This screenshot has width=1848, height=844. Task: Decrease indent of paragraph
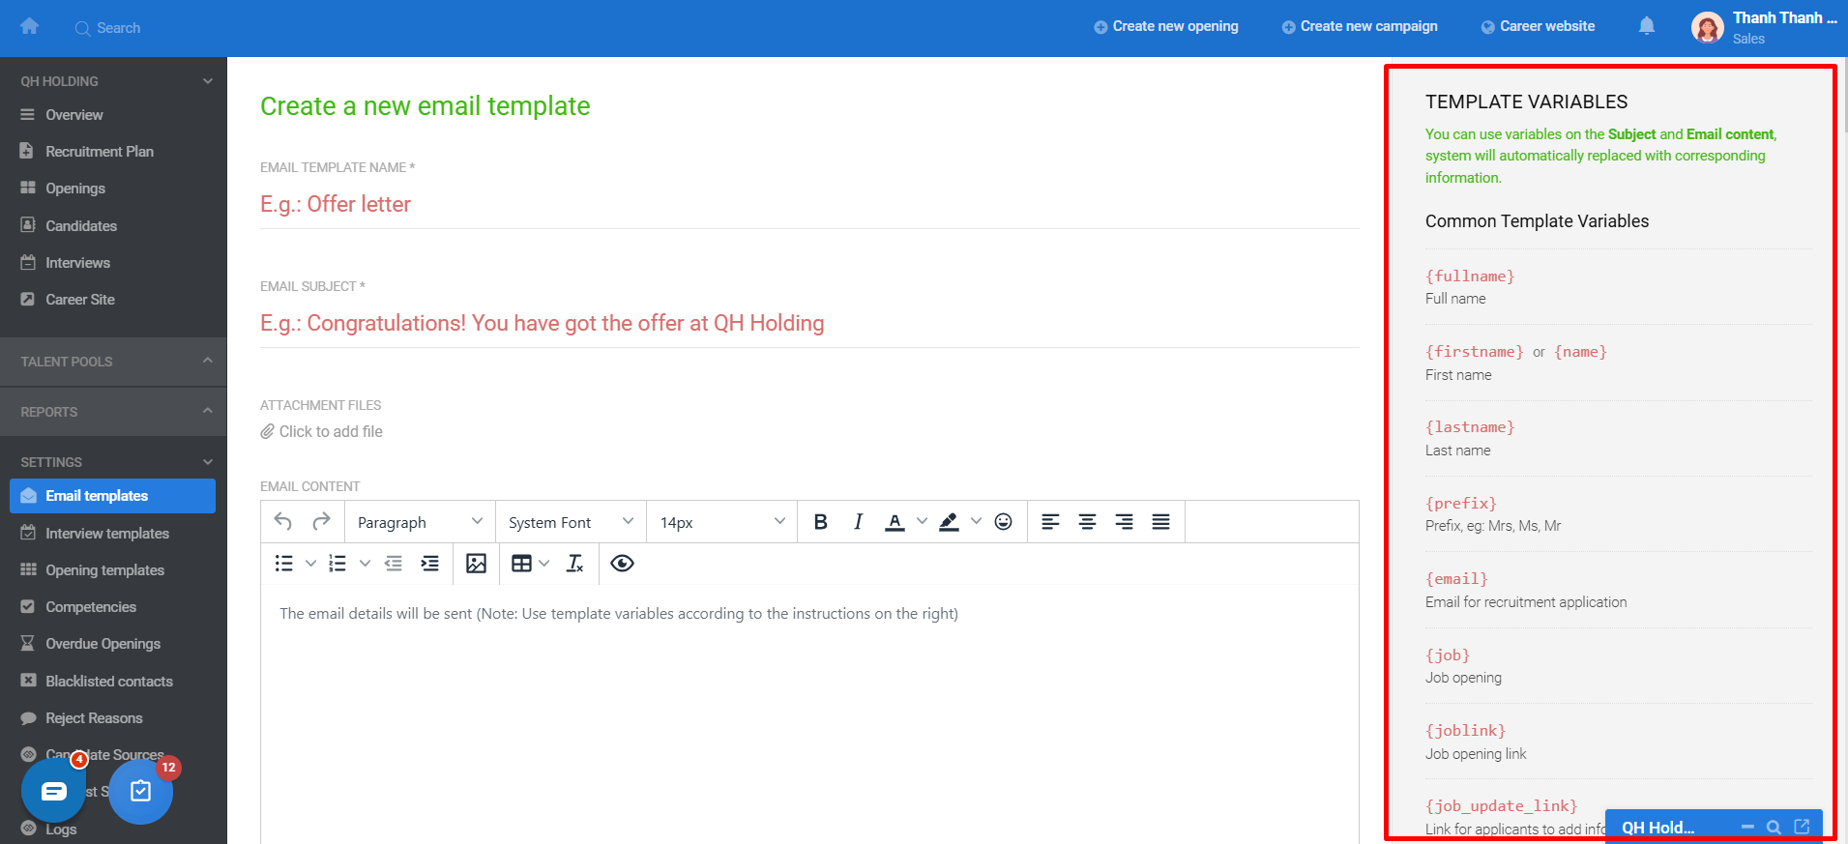tap(393, 564)
